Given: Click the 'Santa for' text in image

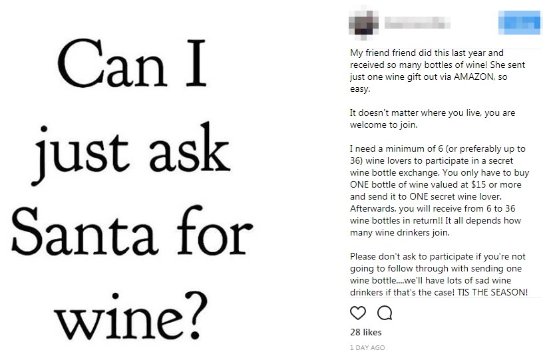Looking at the screenshot, I should 132,232.
